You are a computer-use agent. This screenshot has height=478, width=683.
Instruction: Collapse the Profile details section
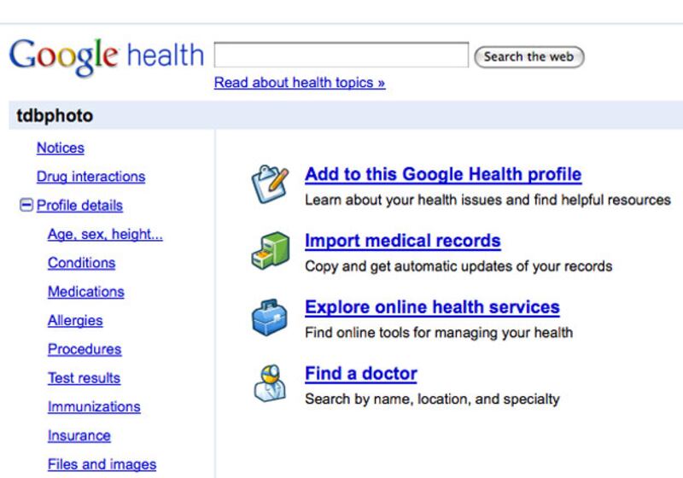[26, 205]
